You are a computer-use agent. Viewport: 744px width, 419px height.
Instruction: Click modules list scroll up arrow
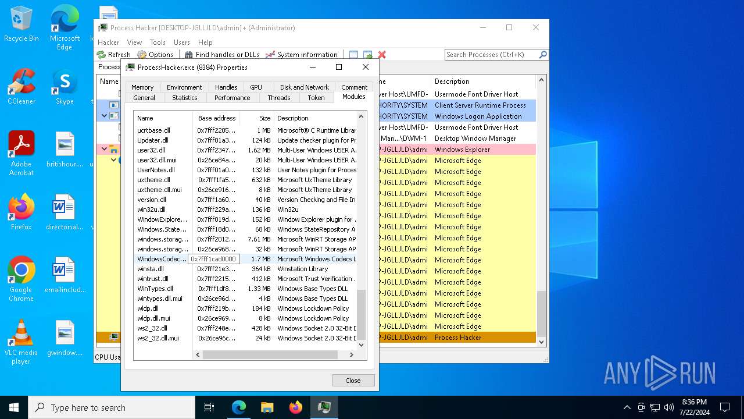click(x=361, y=117)
